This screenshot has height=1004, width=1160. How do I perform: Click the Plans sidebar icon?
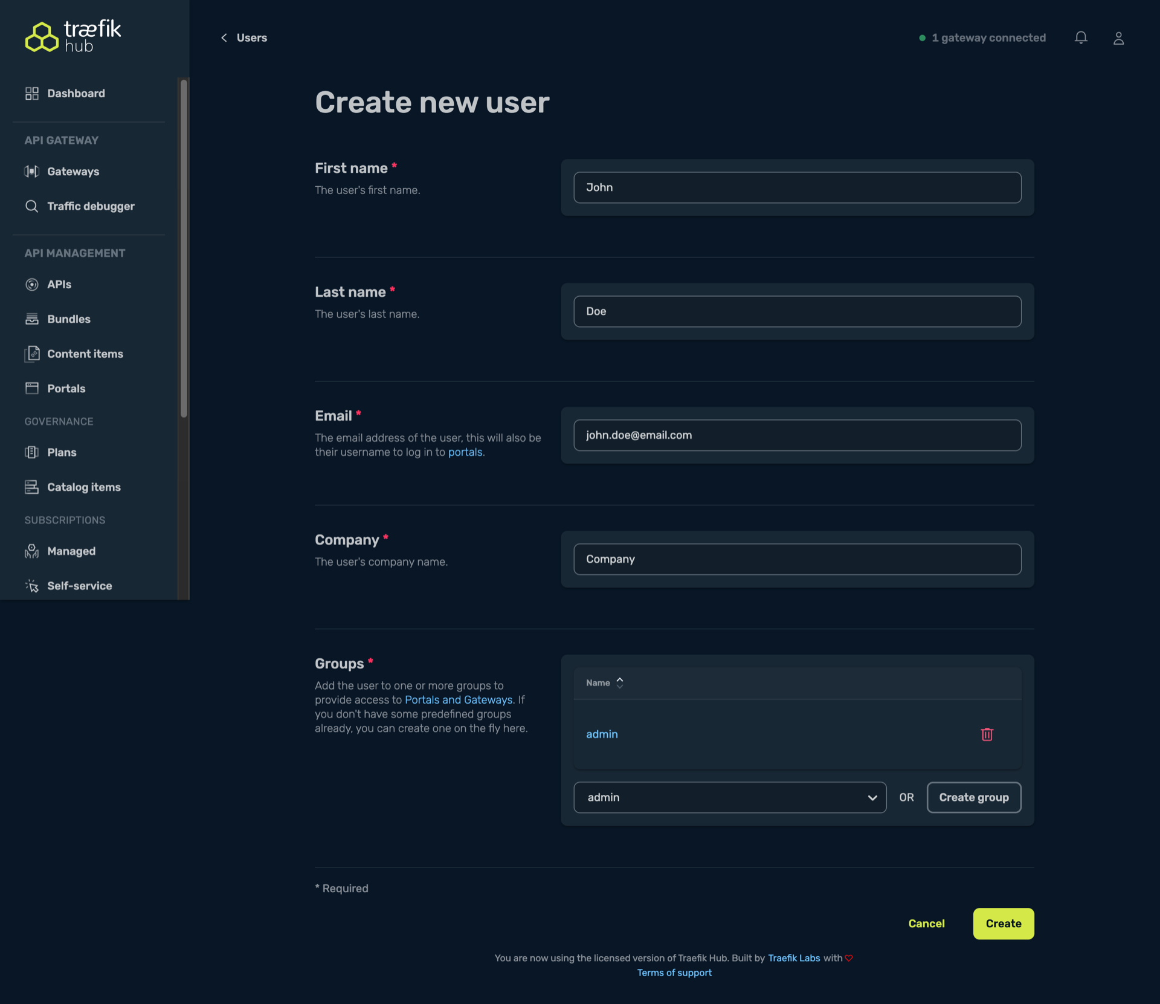coord(32,452)
